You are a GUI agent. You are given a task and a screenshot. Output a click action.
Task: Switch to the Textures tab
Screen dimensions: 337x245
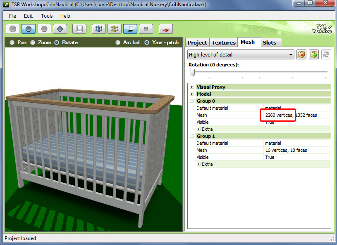pos(224,42)
